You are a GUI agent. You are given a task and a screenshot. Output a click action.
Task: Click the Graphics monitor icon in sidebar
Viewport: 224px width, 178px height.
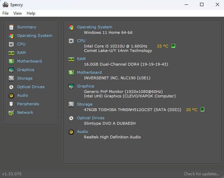(x=11, y=70)
